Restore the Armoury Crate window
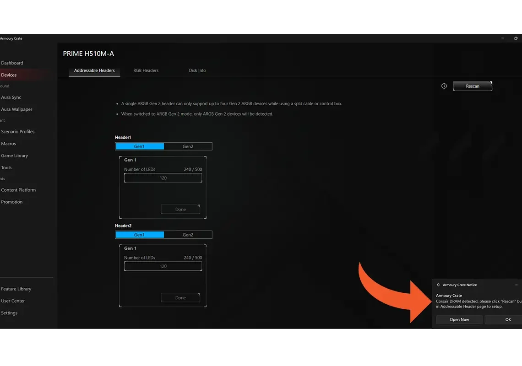This screenshot has height=366, width=522. [x=516, y=38]
